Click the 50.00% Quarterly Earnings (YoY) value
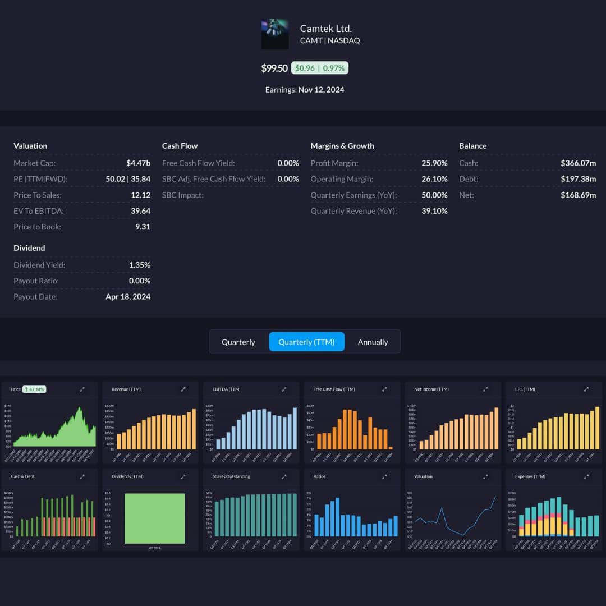This screenshot has width=606, height=606. click(x=434, y=195)
